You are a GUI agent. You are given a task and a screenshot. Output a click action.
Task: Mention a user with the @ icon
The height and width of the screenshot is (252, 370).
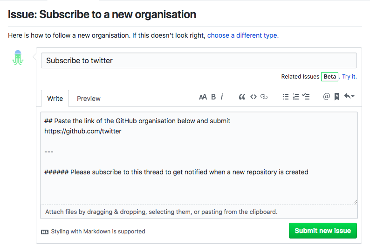(x=326, y=97)
